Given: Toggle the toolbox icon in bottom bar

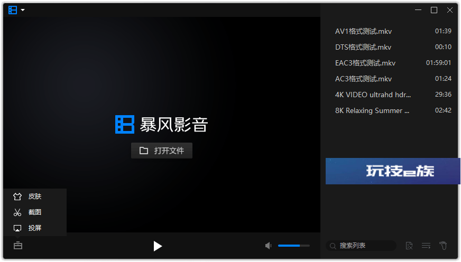Looking at the screenshot, I should point(18,246).
